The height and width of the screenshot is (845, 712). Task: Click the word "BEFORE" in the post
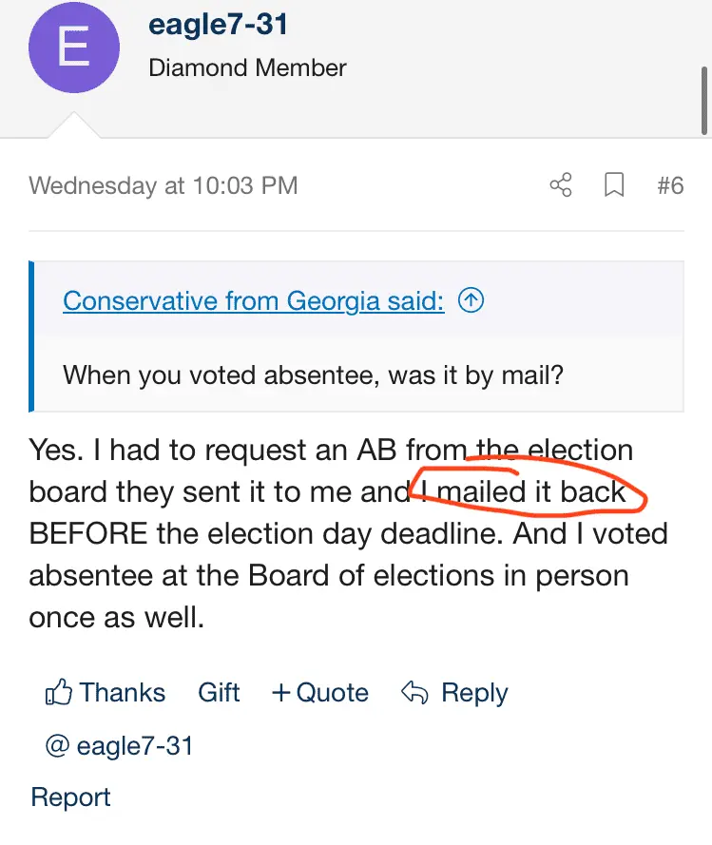[88, 533]
